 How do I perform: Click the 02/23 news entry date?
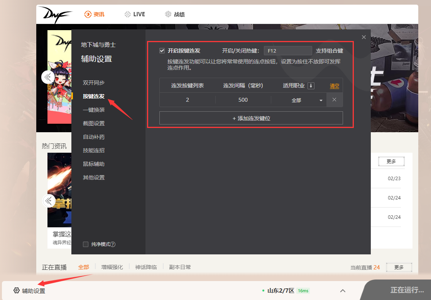(x=394, y=179)
